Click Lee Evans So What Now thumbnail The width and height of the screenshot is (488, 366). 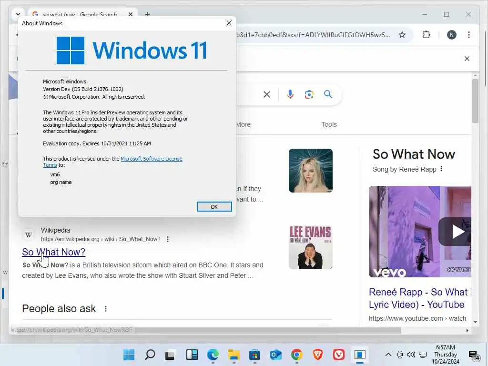[x=311, y=247]
